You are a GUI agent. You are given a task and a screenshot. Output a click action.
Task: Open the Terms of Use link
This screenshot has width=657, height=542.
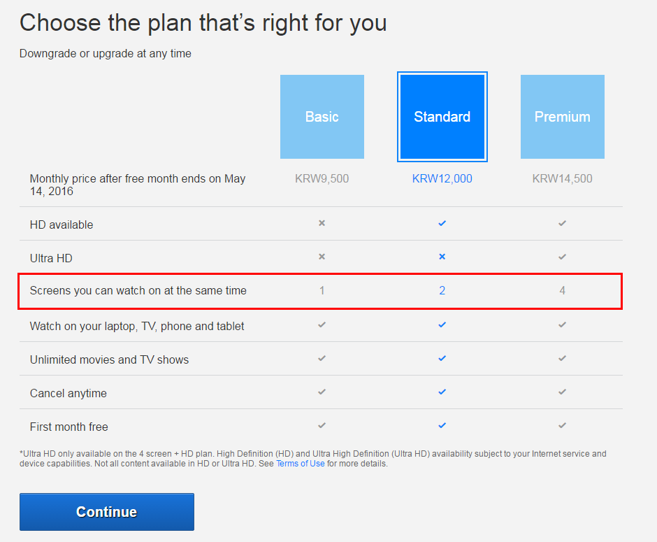click(x=300, y=464)
